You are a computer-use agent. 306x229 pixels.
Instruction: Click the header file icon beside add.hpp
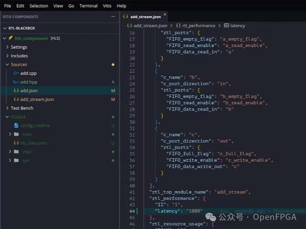(x=16, y=82)
